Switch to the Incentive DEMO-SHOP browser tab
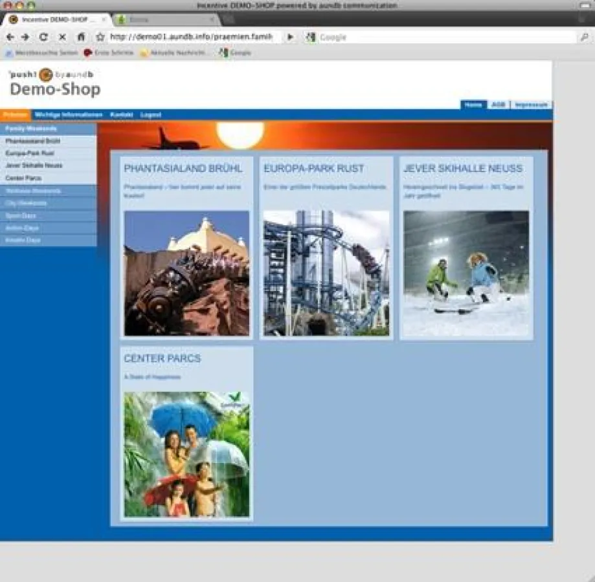Image resolution: width=595 pixels, height=582 pixels. (55, 20)
